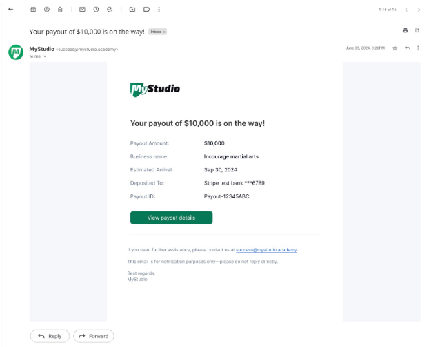
Task: Open the labels icon in toolbar
Action: pyautogui.click(x=146, y=9)
